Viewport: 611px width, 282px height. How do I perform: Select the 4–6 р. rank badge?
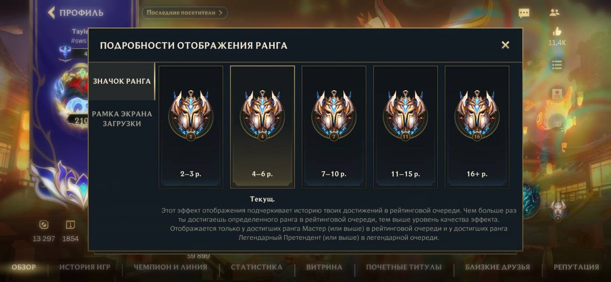pyautogui.click(x=263, y=127)
